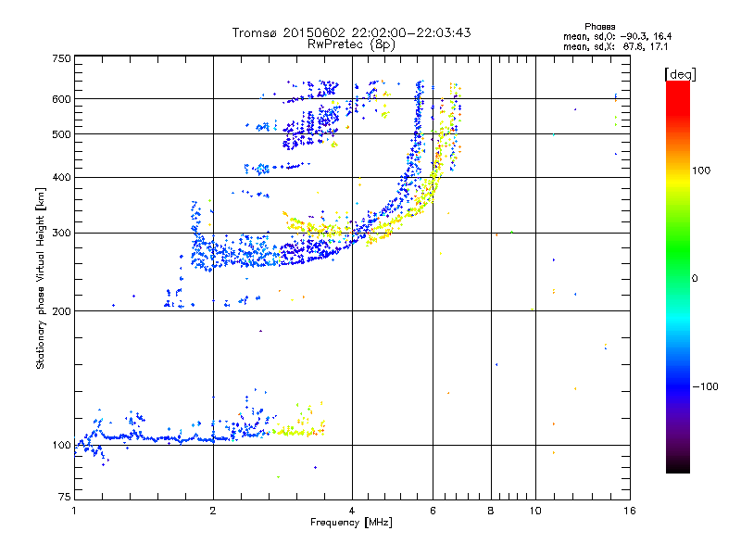
Task: Click the black bottom end of the color bar
Action: [678, 469]
